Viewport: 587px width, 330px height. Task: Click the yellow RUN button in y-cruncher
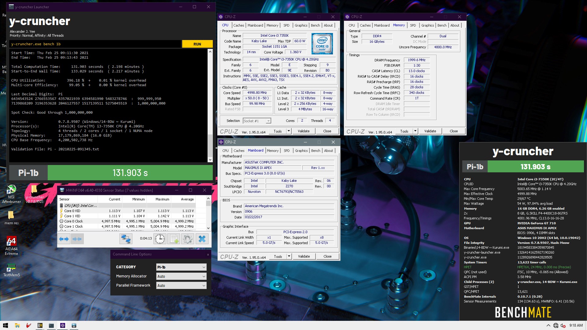[x=197, y=44]
